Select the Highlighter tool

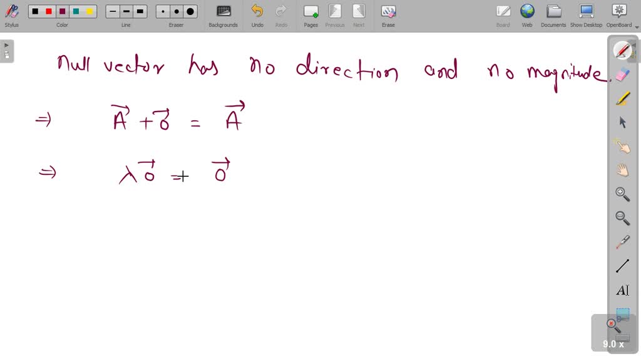coord(622,98)
